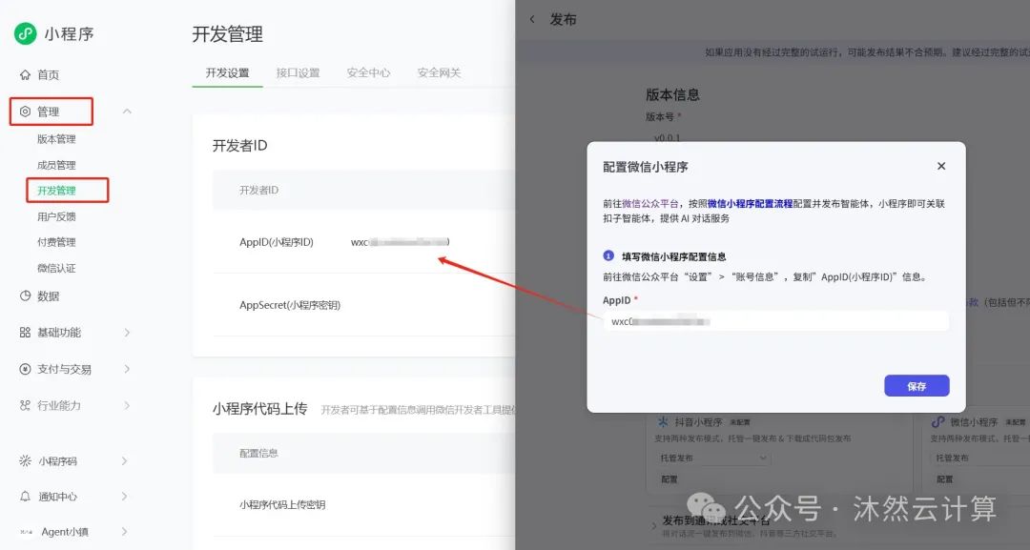Click the 数据 pie chart icon
The height and width of the screenshot is (550, 1030).
tap(25, 296)
